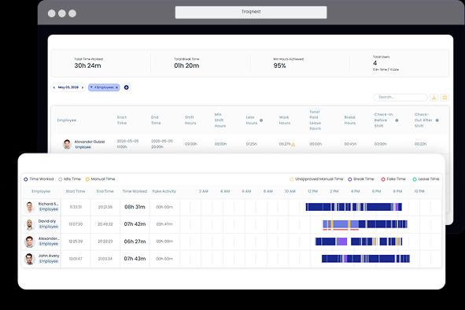Viewport: 465px width, 310px height.
Task: Open the column layout icon beside download
Action: [x=445, y=98]
